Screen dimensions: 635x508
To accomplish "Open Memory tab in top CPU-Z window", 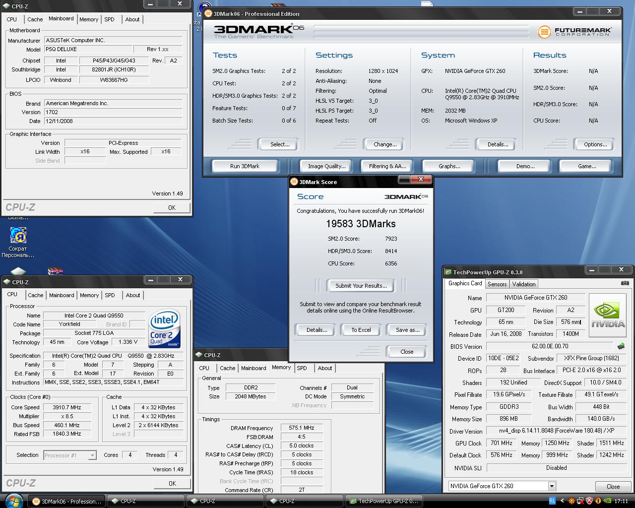I will point(89,19).
